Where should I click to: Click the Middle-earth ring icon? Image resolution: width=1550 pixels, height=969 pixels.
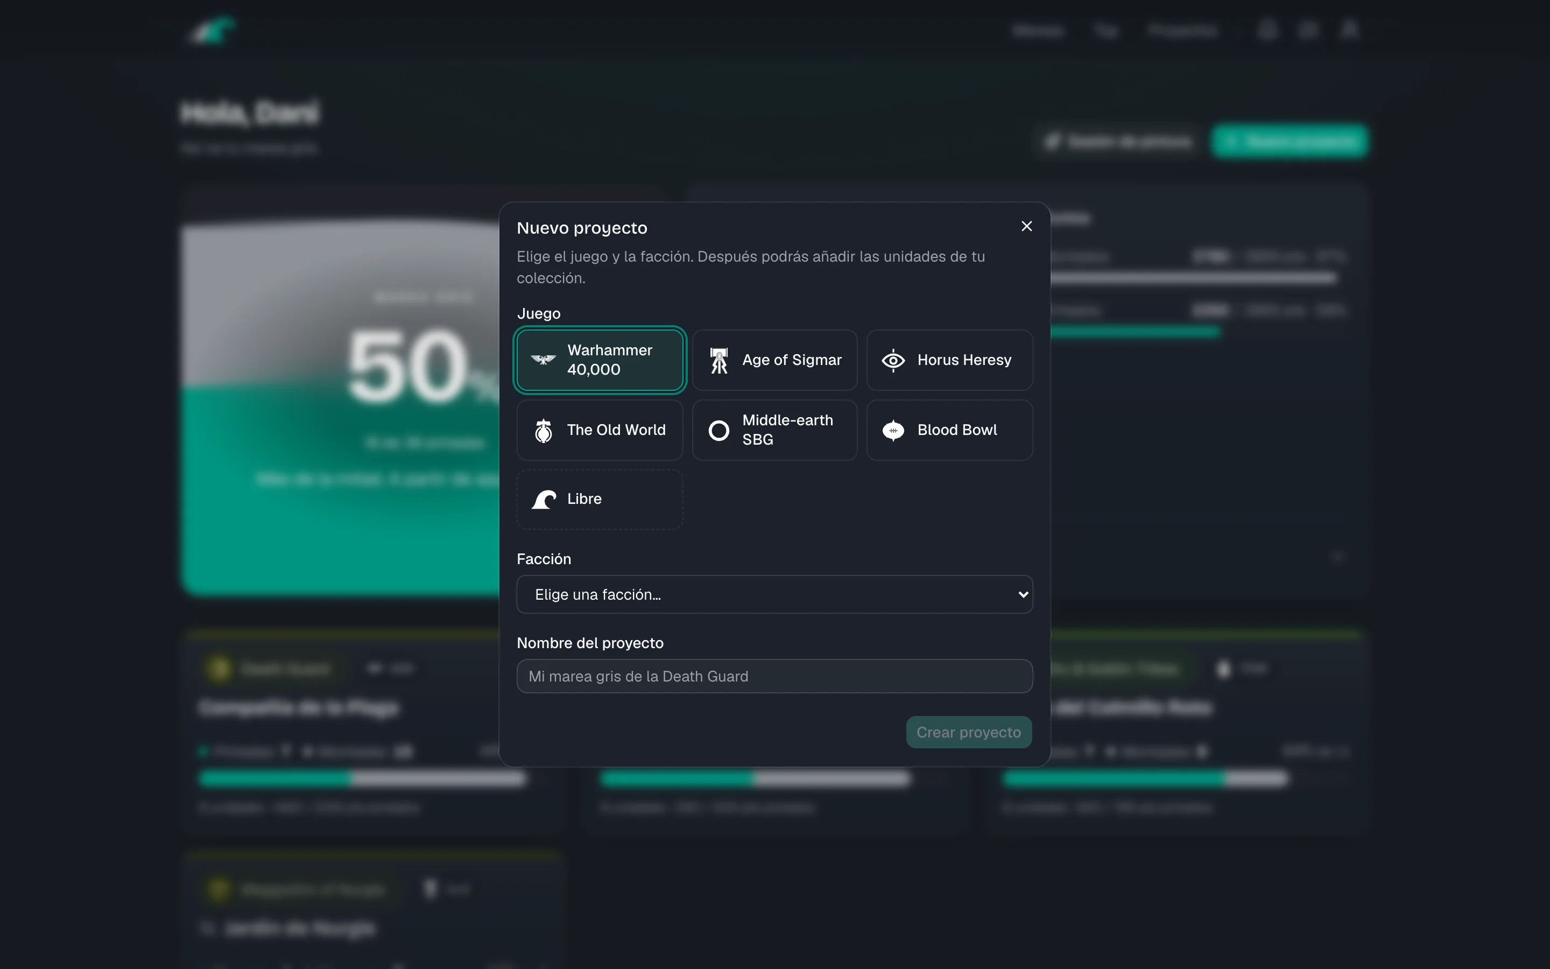tap(718, 431)
